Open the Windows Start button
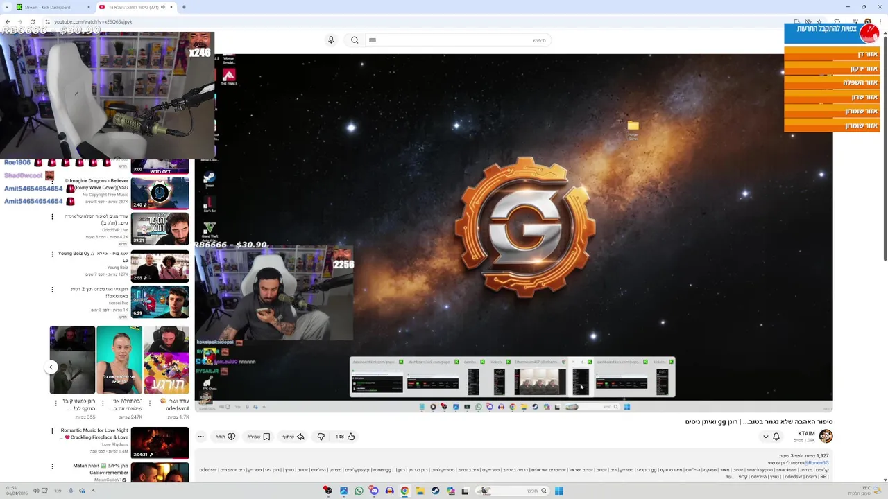Screen dimensions: 888x499 pos(558,491)
